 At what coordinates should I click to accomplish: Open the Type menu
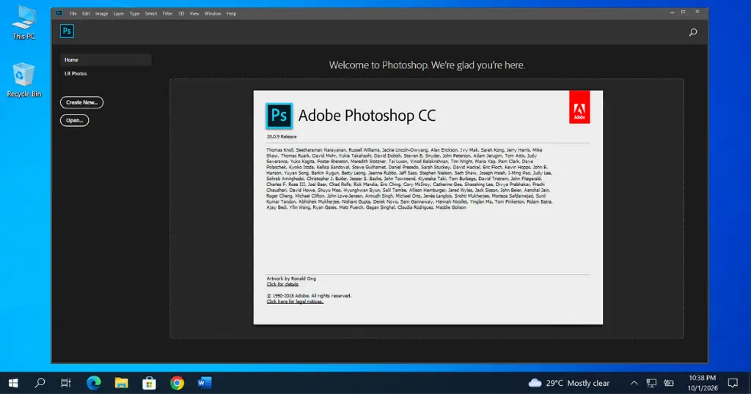coord(135,13)
